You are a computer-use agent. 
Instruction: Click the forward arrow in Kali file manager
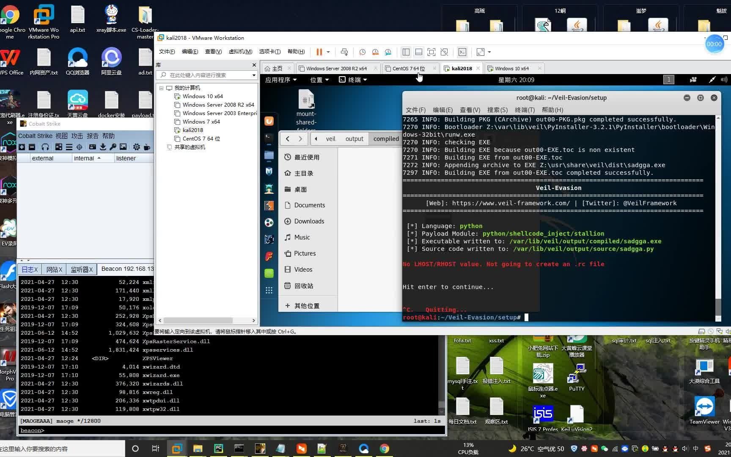pyautogui.click(x=300, y=139)
